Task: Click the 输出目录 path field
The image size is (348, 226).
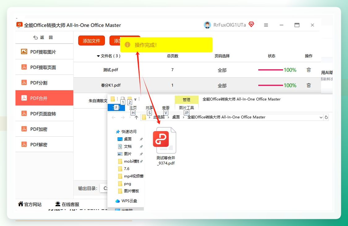Action: pos(104,188)
